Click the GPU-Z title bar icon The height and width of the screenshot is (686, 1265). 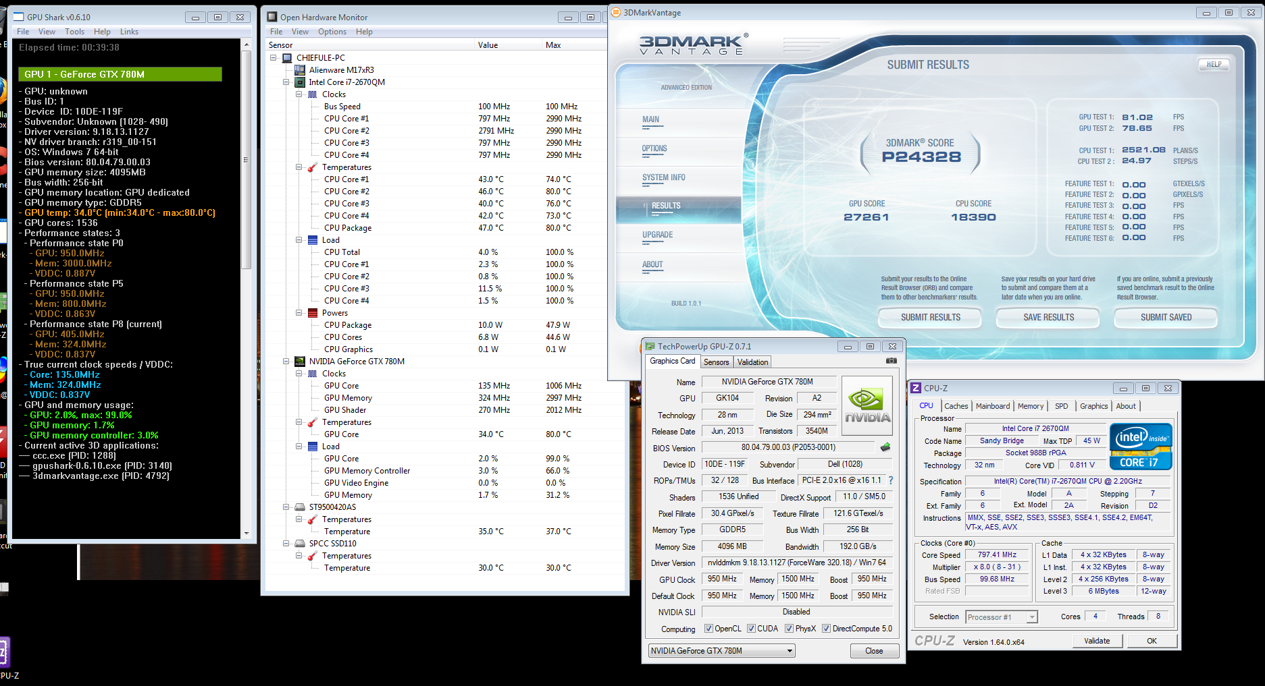(650, 346)
